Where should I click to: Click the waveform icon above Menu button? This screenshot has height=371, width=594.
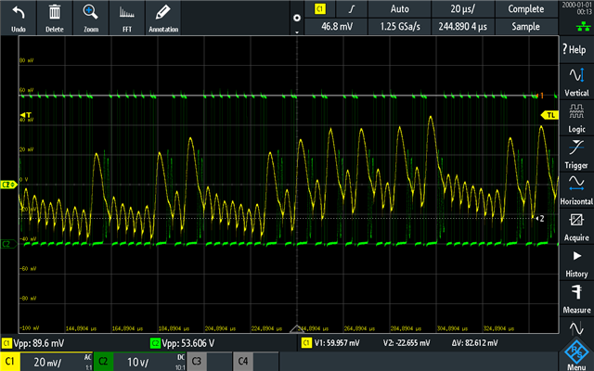pyautogui.click(x=576, y=327)
